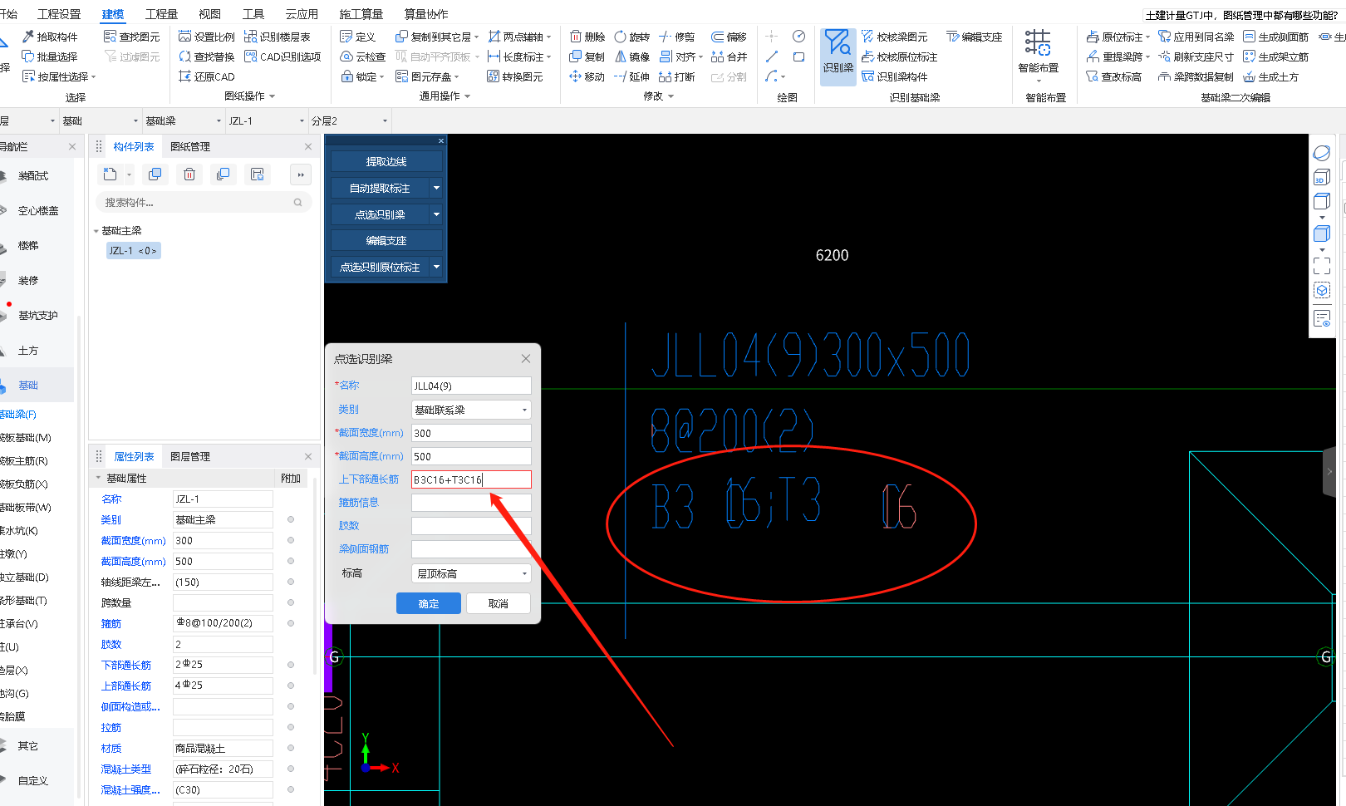
Task: Click the 箍筋信息 input field
Action: point(471,503)
